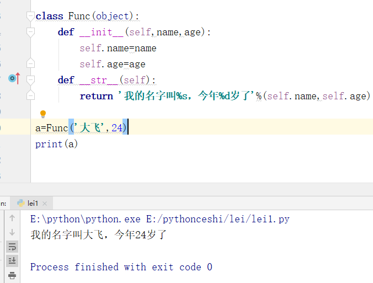Open the E:/pythonceshi/lei/lei1.py path link
373x283 pixels.
pos(217,219)
